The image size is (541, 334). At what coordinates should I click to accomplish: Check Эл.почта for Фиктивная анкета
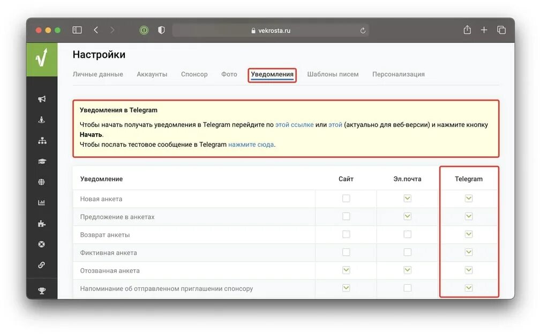point(408,252)
